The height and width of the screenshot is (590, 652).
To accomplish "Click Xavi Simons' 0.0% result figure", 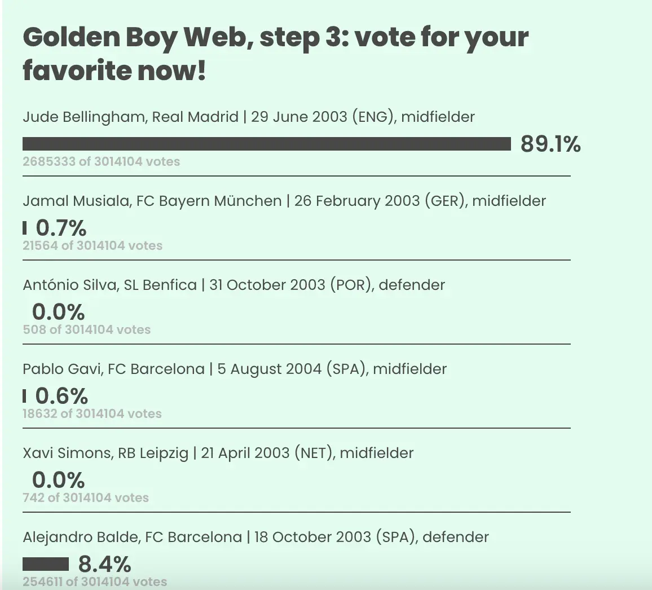I will [58, 481].
